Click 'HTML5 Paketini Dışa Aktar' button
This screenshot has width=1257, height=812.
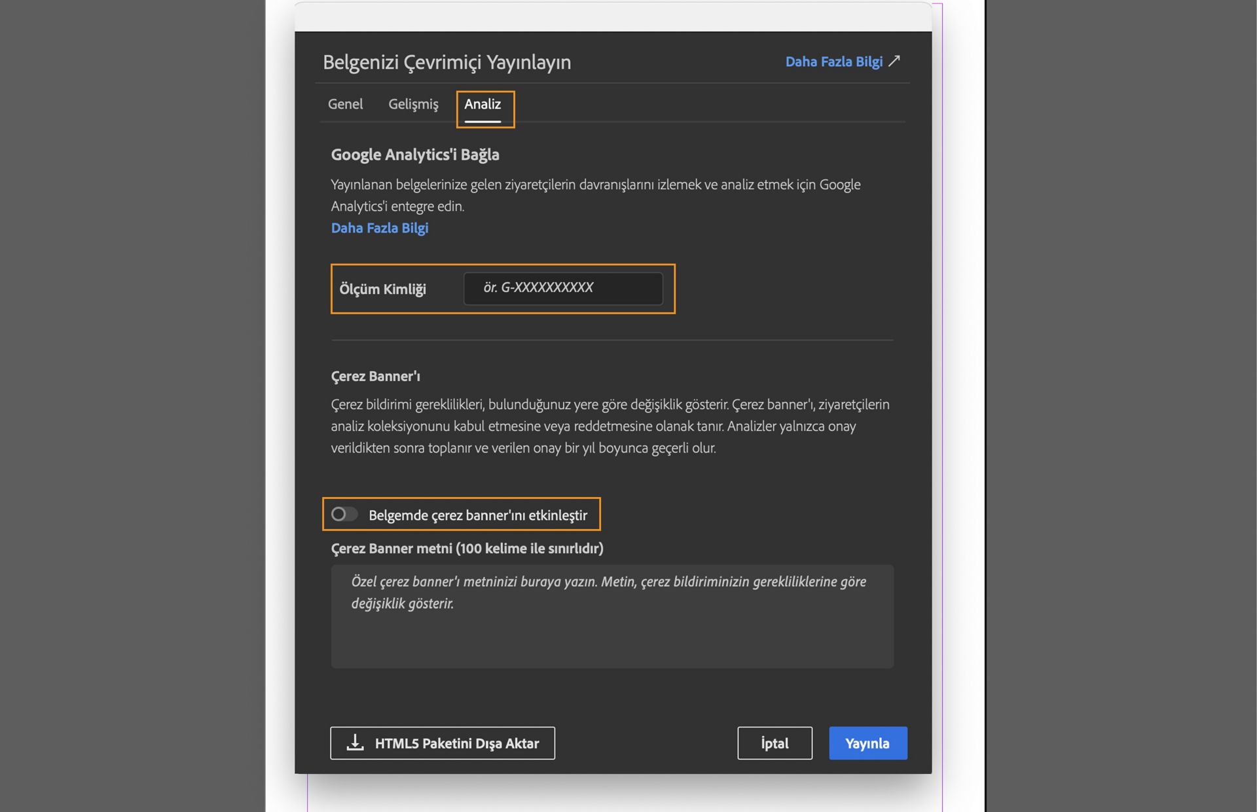point(443,743)
